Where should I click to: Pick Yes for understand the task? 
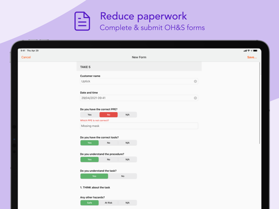(94, 176)
